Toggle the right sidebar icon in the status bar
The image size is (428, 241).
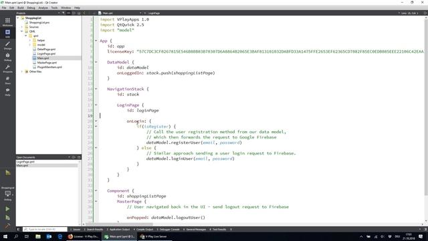(425, 229)
